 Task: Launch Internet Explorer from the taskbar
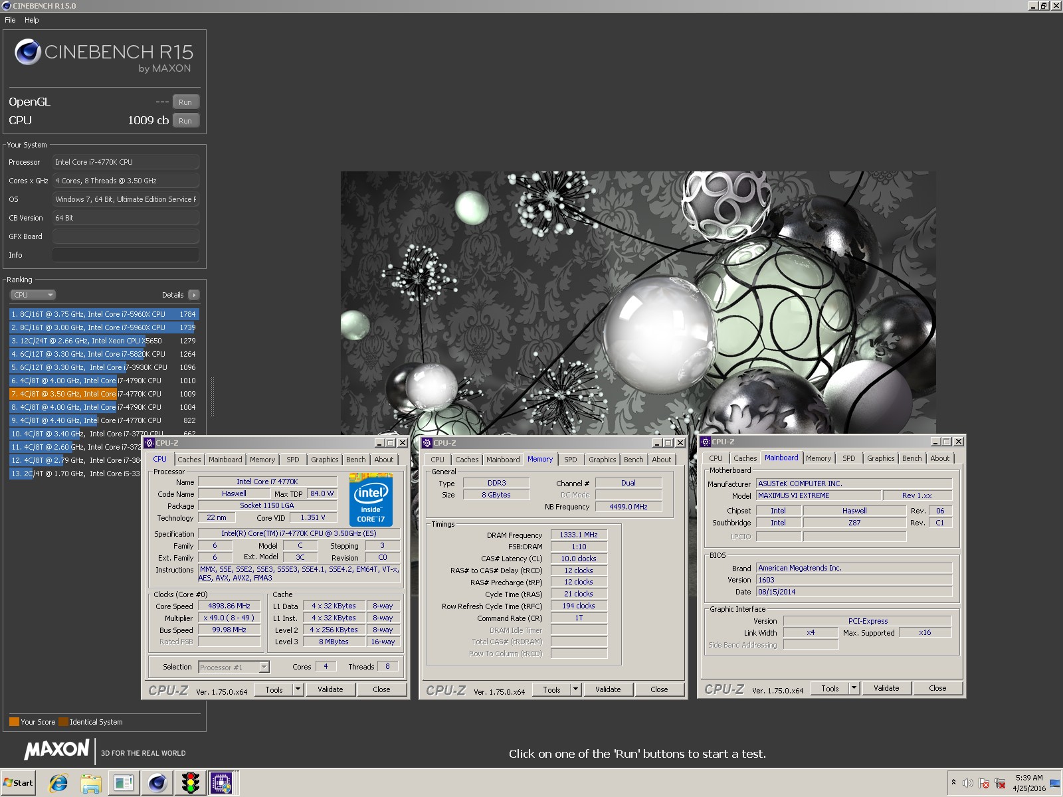58,783
